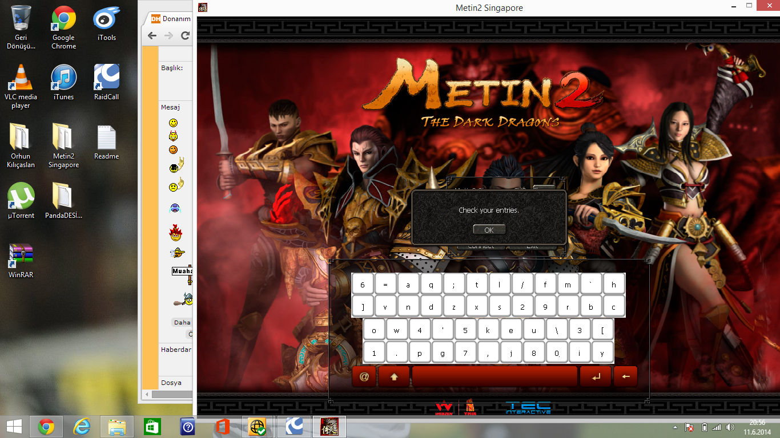This screenshot has height=438, width=780.
Task: Open the blue help icon on taskbar
Action: (187, 426)
